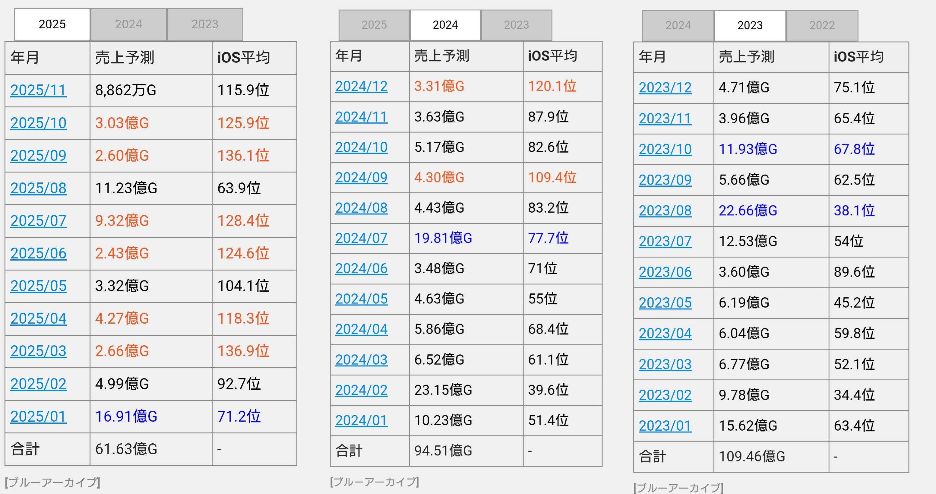Switch the left table to the 2023 tab
Image resolution: width=936 pixels, height=494 pixels.
204,24
